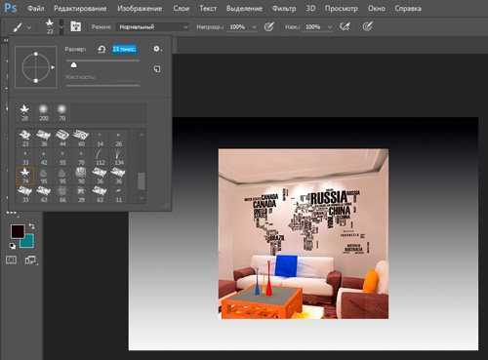Open the 3D menu

pyautogui.click(x=310, y=9)
